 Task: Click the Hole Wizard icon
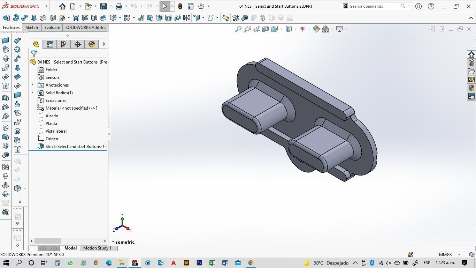[x=62, y=18]
